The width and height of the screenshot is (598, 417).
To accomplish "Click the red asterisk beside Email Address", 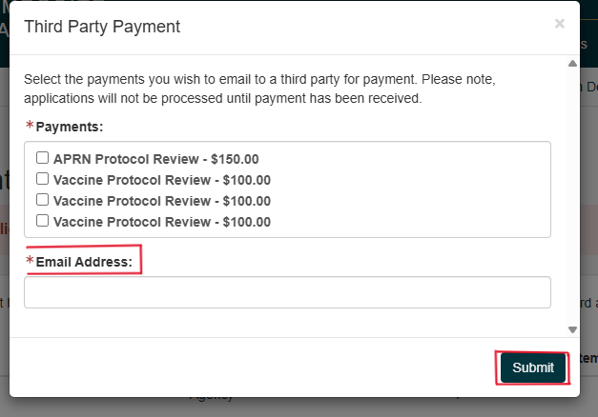I will click(30, 261).
